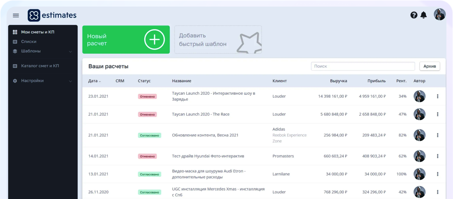
Task: Expand the Шаблоны sidebar section
Action: (x=70, y=51)
